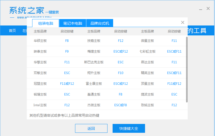Switch to the 笔记本电脑 tab
215x136 pixels.
click(x=73, y=23)
